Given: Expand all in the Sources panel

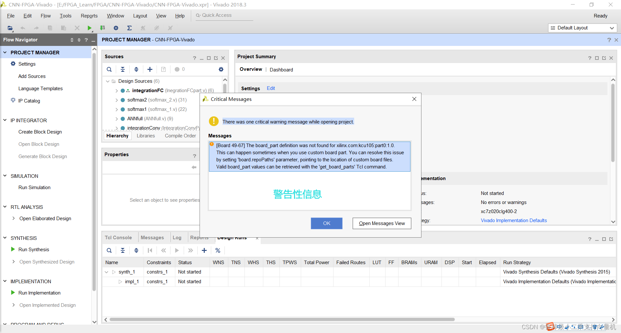Looking at the screenshot, I should [x=136, y=69].
